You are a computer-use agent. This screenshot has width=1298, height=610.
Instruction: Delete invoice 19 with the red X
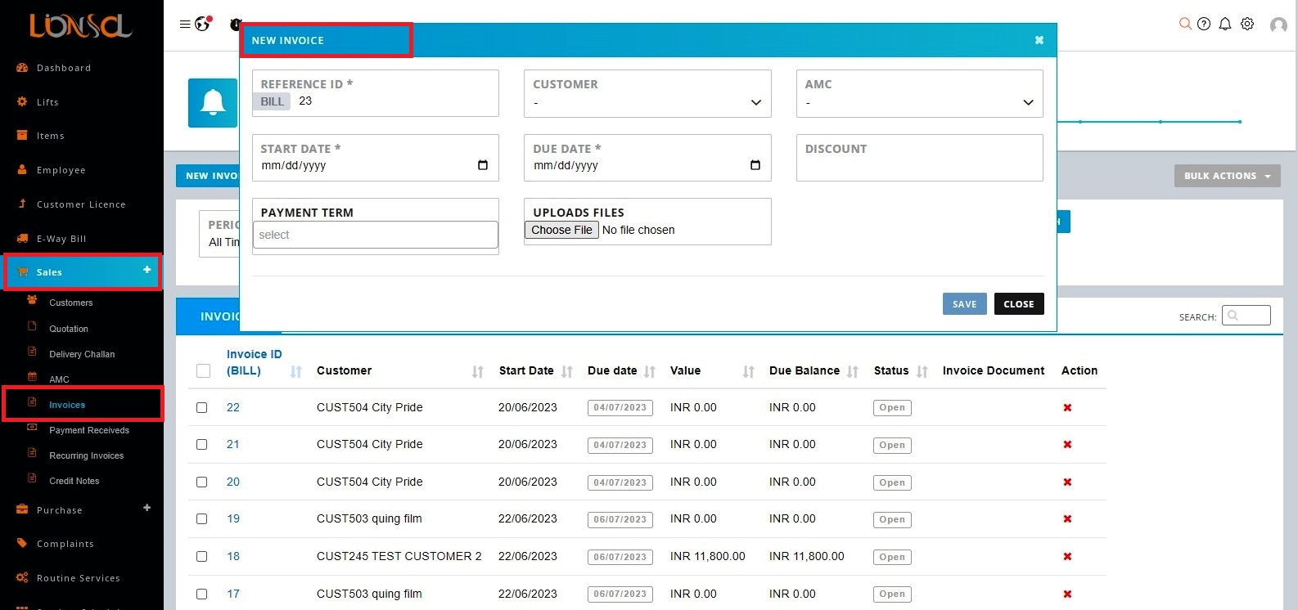(1067, 519)
